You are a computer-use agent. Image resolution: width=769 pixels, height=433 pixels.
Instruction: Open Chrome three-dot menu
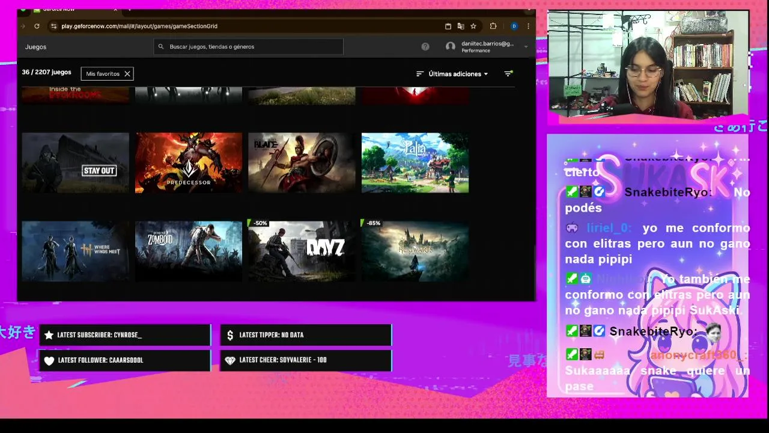click(528, 26)
